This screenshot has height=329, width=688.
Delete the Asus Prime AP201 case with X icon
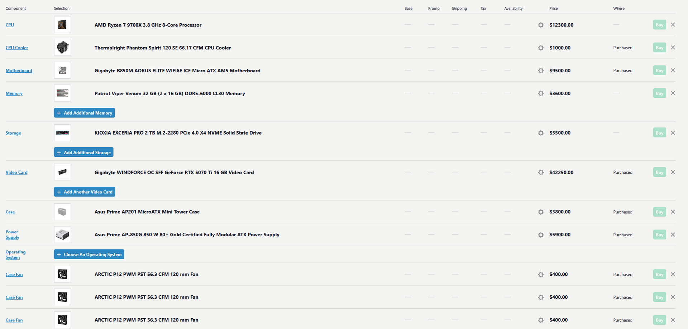pos(673,212)
